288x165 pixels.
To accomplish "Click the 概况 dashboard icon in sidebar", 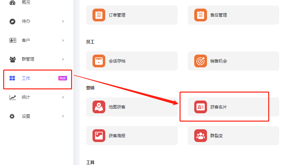I will pos(12,3).
